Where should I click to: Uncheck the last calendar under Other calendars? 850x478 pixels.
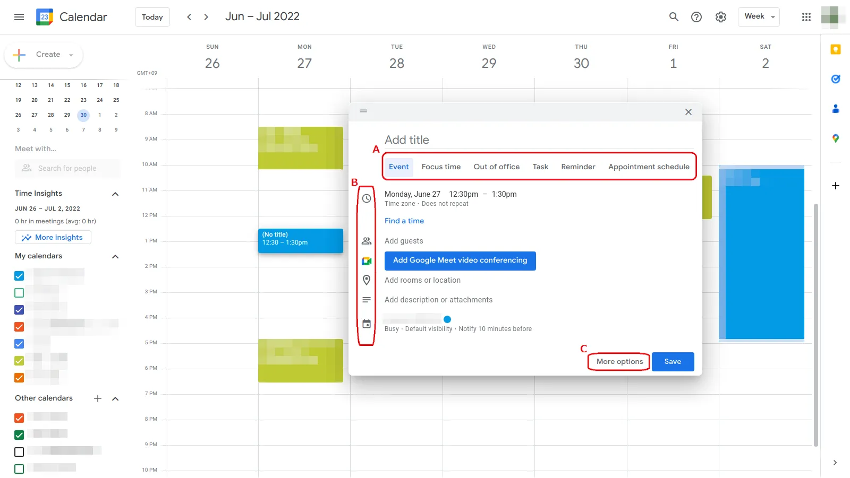19,468
